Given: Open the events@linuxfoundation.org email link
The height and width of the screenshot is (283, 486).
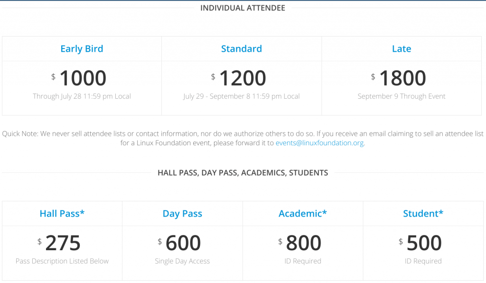Looking at the screenshot, I should (x=320, y=143).
